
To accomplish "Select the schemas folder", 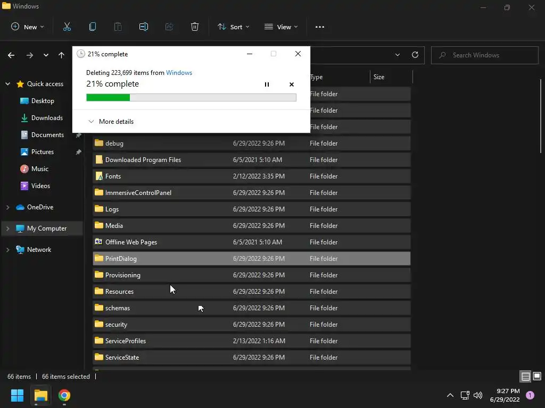I will (x=252, y=308).
